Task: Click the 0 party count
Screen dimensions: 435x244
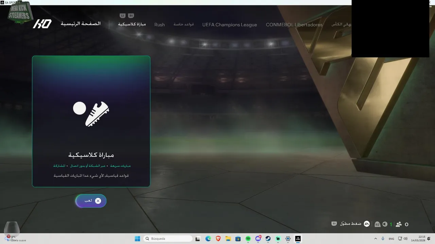Action: [x=406, y=224]
